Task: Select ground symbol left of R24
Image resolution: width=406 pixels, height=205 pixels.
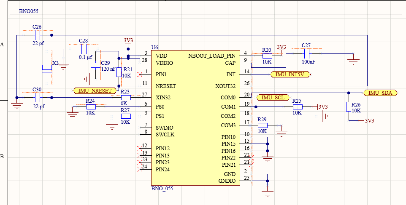Action: click(x=73, y=115)
